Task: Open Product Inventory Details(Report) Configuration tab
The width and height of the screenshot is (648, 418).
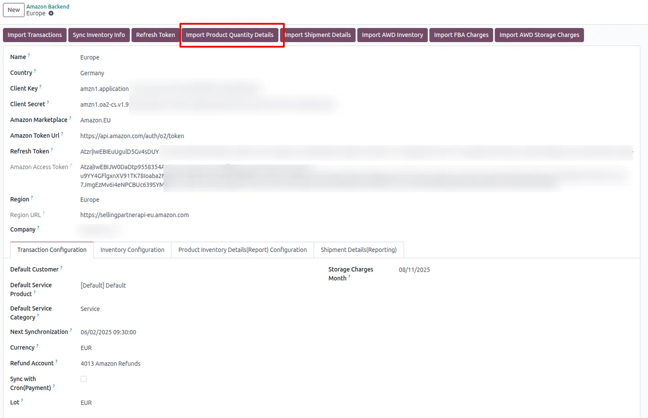Action: click(243, 250)
